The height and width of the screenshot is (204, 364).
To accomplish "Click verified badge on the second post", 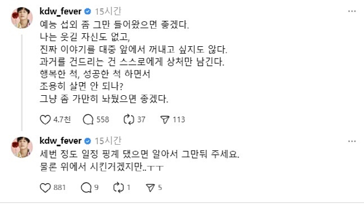I will 88,141.
